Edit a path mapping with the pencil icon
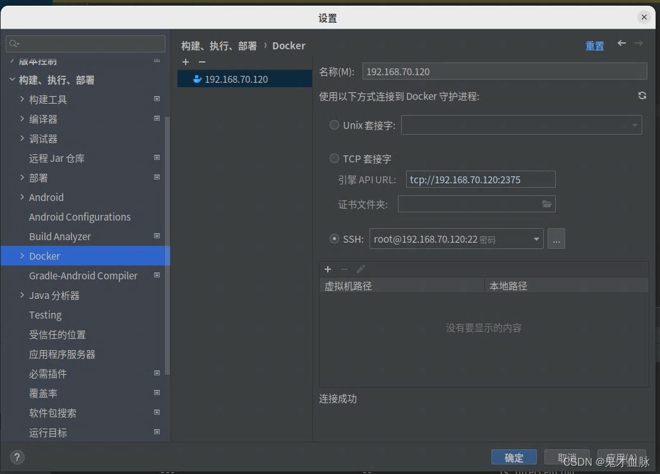Viewport: 660px width, 474px height. (361, 269)
